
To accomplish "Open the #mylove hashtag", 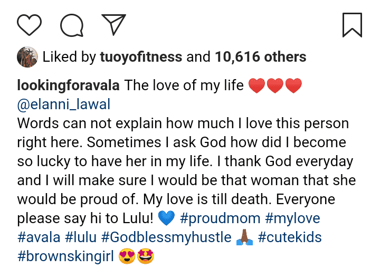I will pos(291,217).
